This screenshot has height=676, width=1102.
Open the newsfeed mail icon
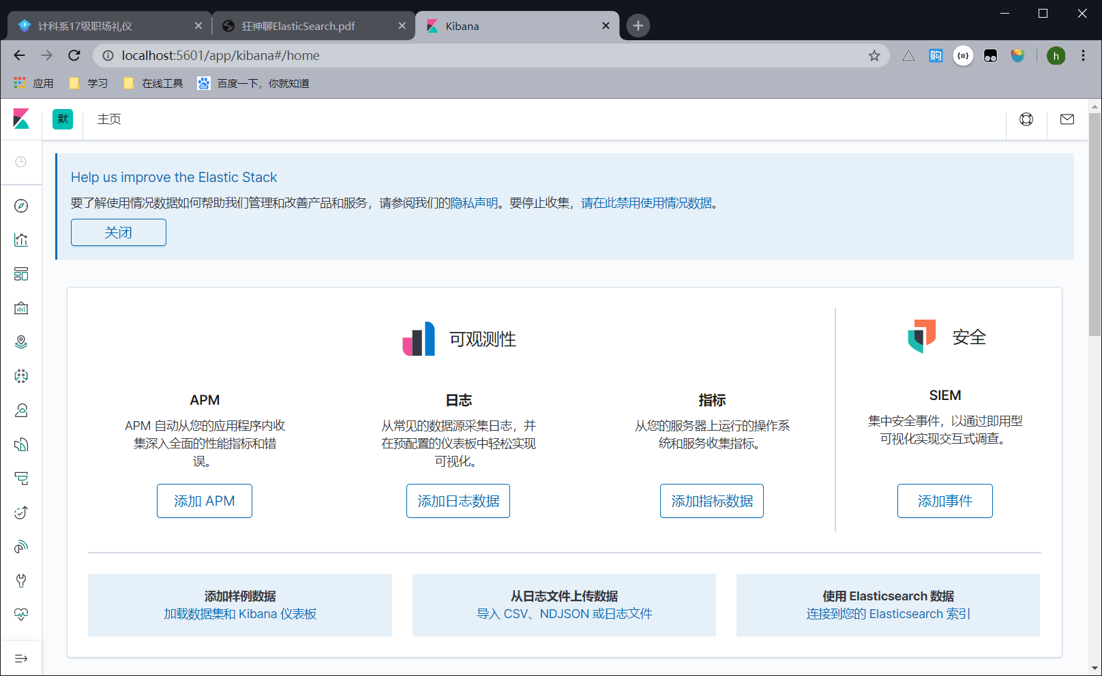point(1067,119)
